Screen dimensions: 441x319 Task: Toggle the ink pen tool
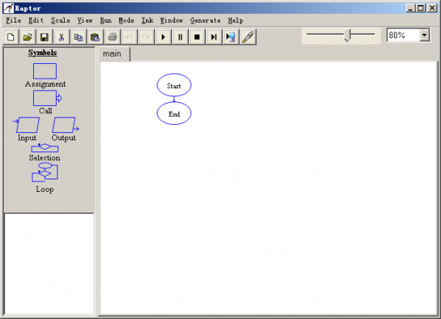(x=248, y=37)
